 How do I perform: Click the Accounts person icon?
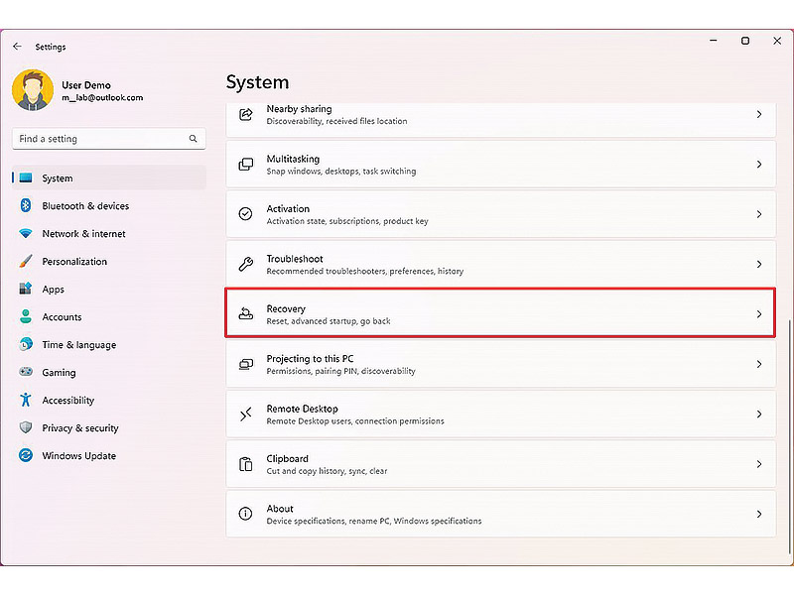26,316
